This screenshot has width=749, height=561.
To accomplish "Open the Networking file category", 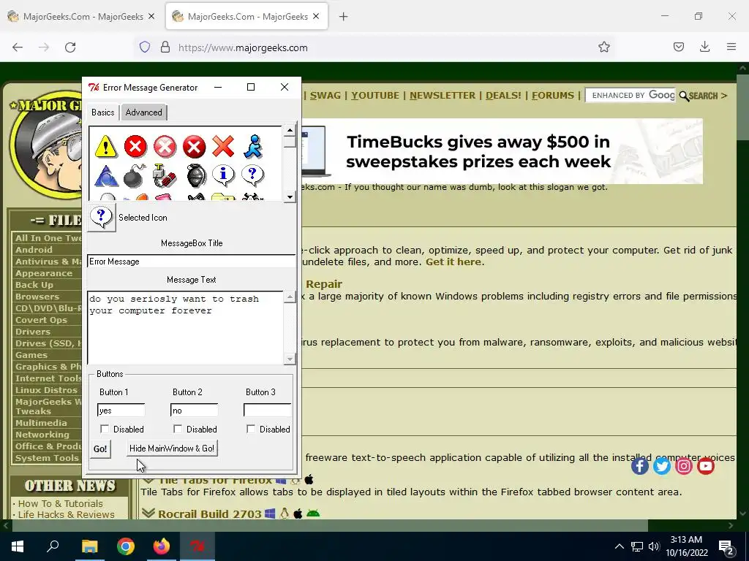I will point(42,435).
